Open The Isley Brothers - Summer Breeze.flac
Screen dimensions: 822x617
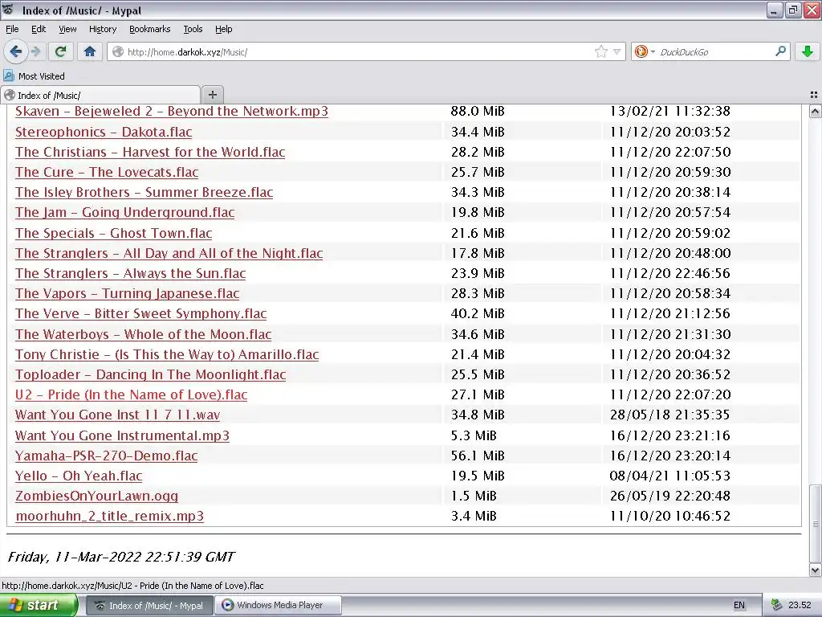144,192
